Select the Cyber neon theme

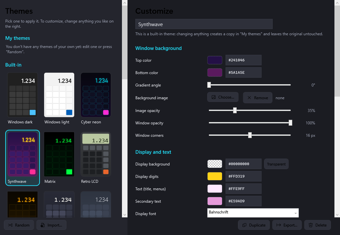point(95,98)
